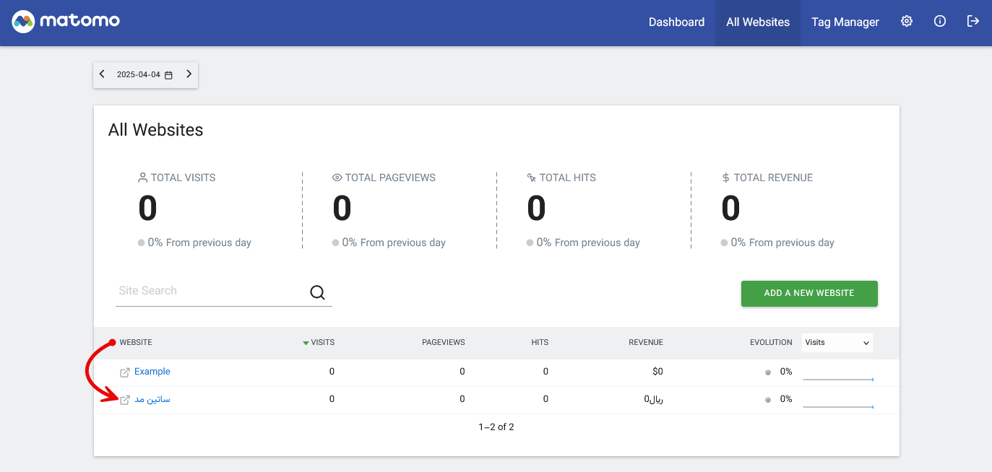Open the Evolution metric Visits dropdown
992x472 pixels.
(x=837, y=343)
